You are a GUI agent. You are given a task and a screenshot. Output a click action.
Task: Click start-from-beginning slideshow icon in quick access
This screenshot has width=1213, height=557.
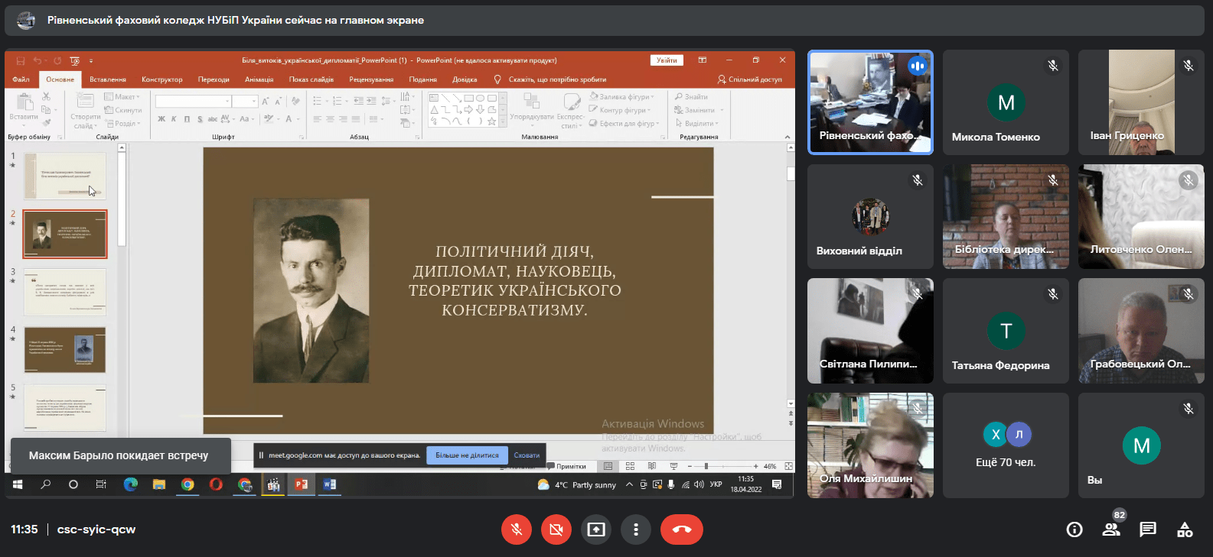point(74,60)
